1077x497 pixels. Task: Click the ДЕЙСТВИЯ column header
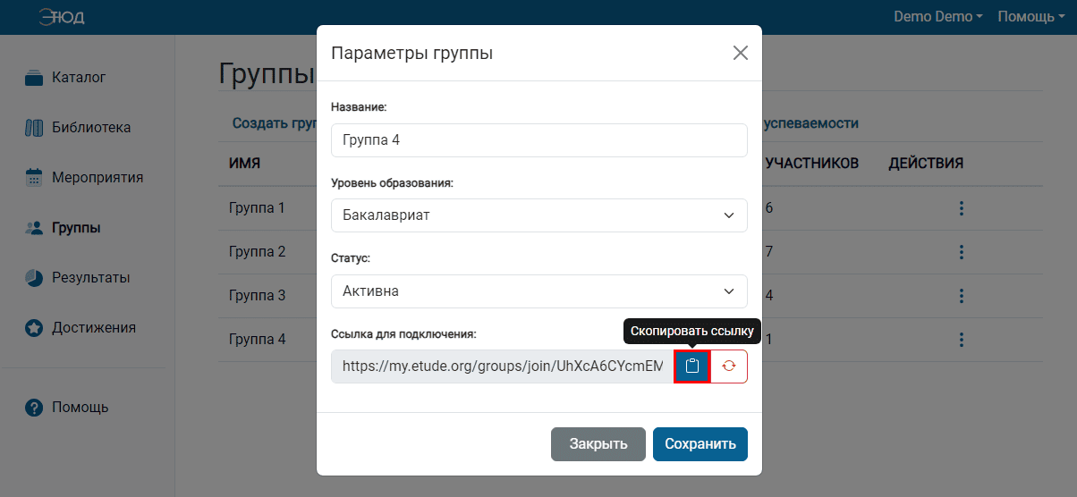coord(926,164)
